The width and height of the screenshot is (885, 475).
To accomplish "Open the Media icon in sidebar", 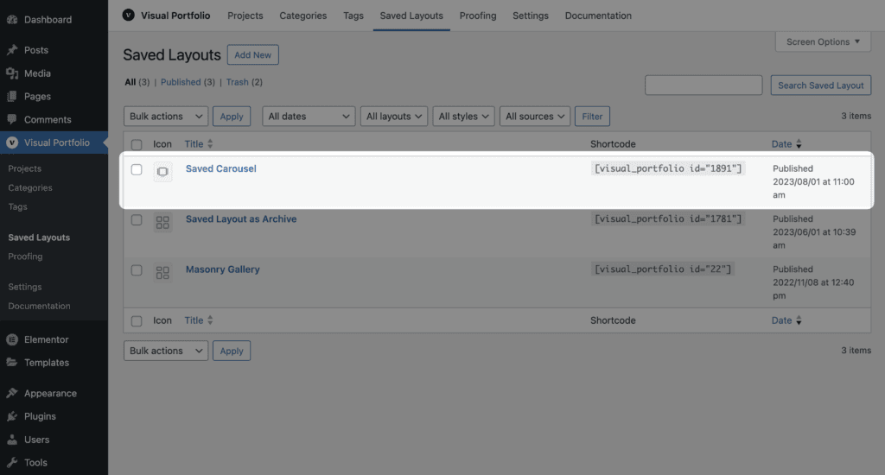I will tap(12, 73).
